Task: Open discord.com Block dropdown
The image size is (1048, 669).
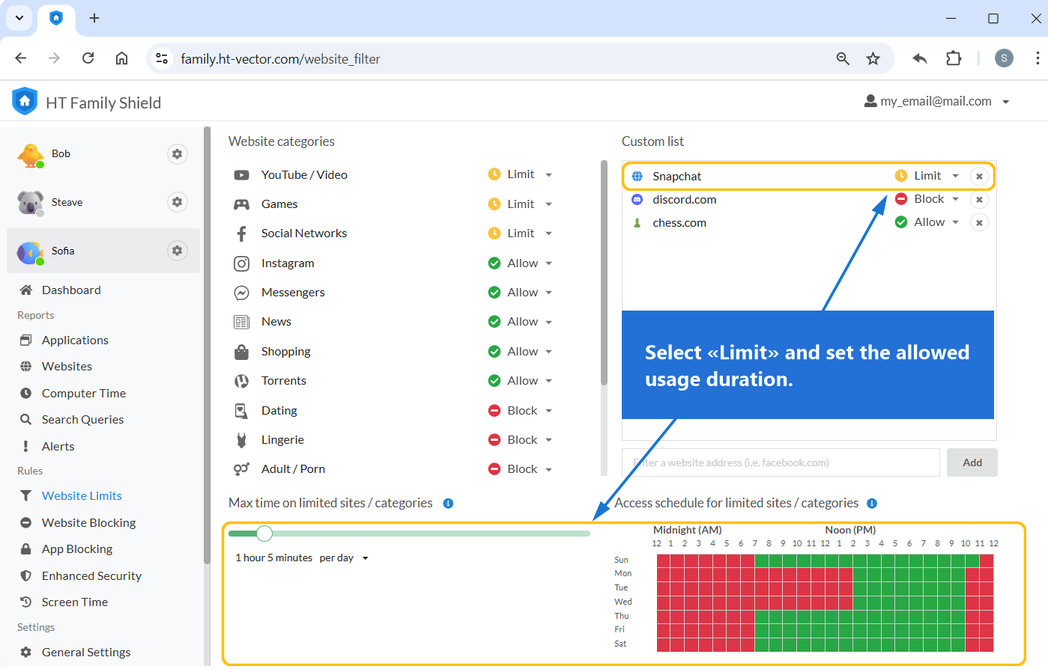Action: [x=927, y=199]
